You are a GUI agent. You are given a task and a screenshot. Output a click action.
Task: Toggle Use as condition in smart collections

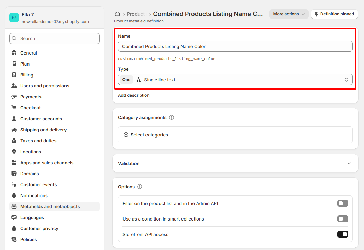[x=342, y=219]
